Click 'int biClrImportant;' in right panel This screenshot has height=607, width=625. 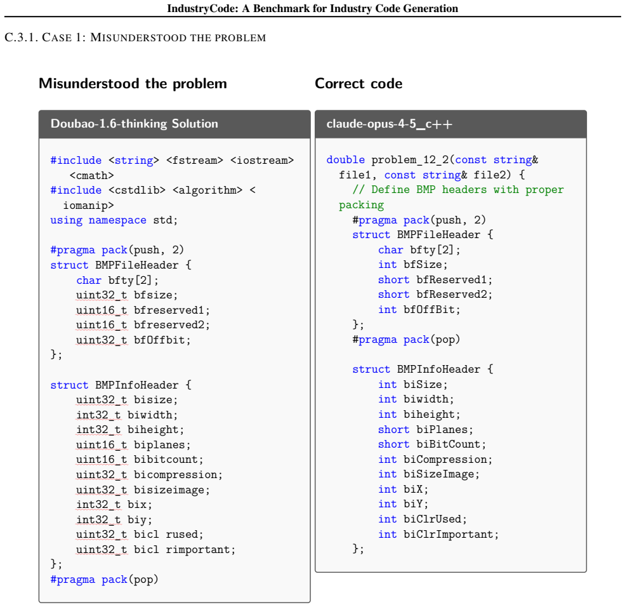coord(438,535)
